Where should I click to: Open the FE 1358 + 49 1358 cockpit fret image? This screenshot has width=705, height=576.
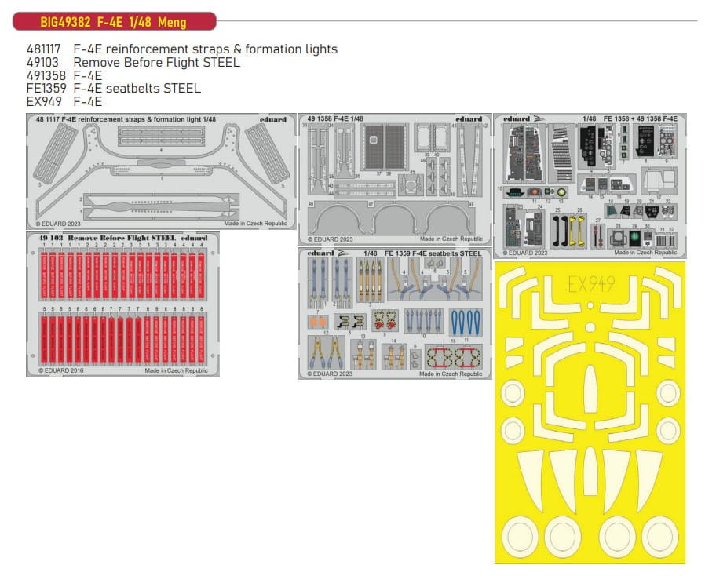pyautogui.click(x=590, y=186)
